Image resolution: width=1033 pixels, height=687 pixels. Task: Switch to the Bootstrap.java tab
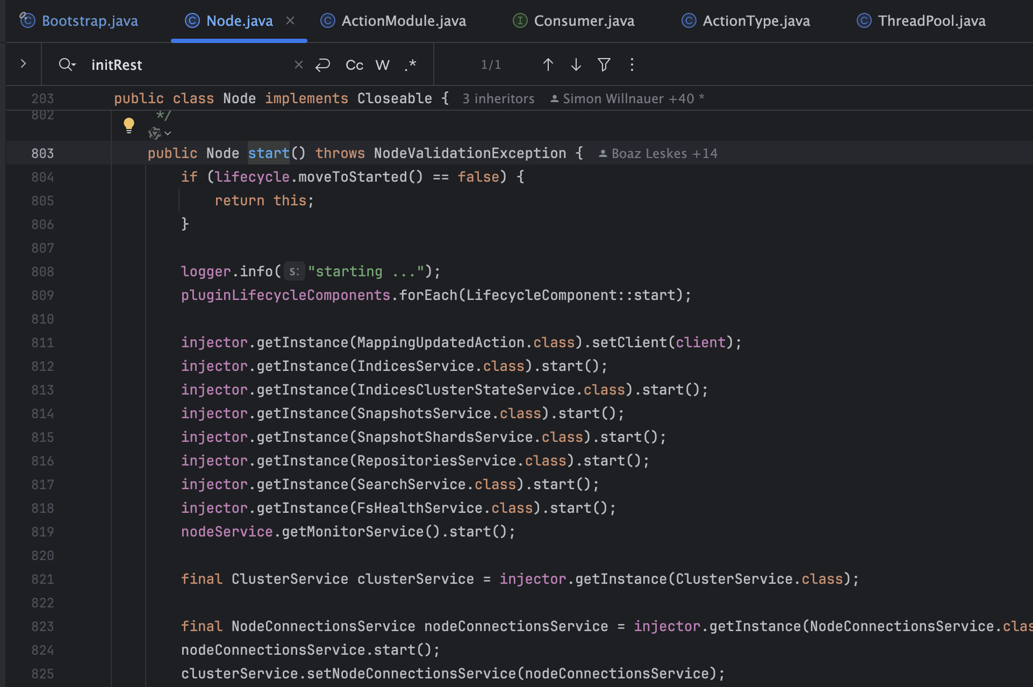[x=79, y=21]
